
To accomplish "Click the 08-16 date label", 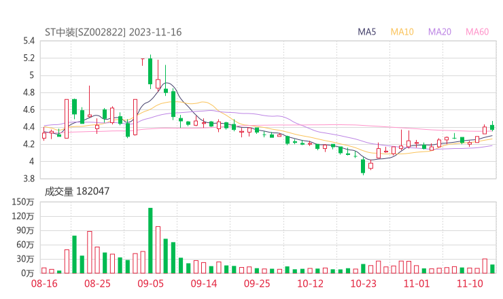I will tap(44, 283).
